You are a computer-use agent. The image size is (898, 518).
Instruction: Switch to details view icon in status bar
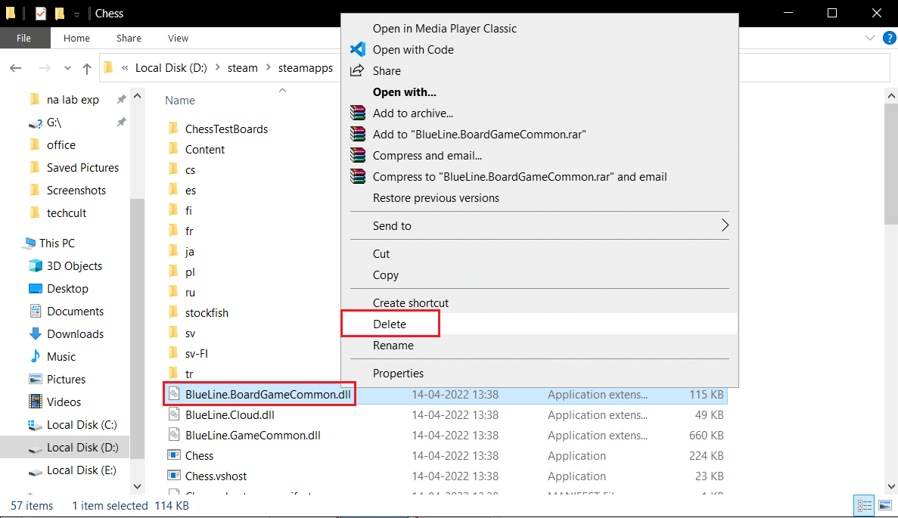[864, 505]
